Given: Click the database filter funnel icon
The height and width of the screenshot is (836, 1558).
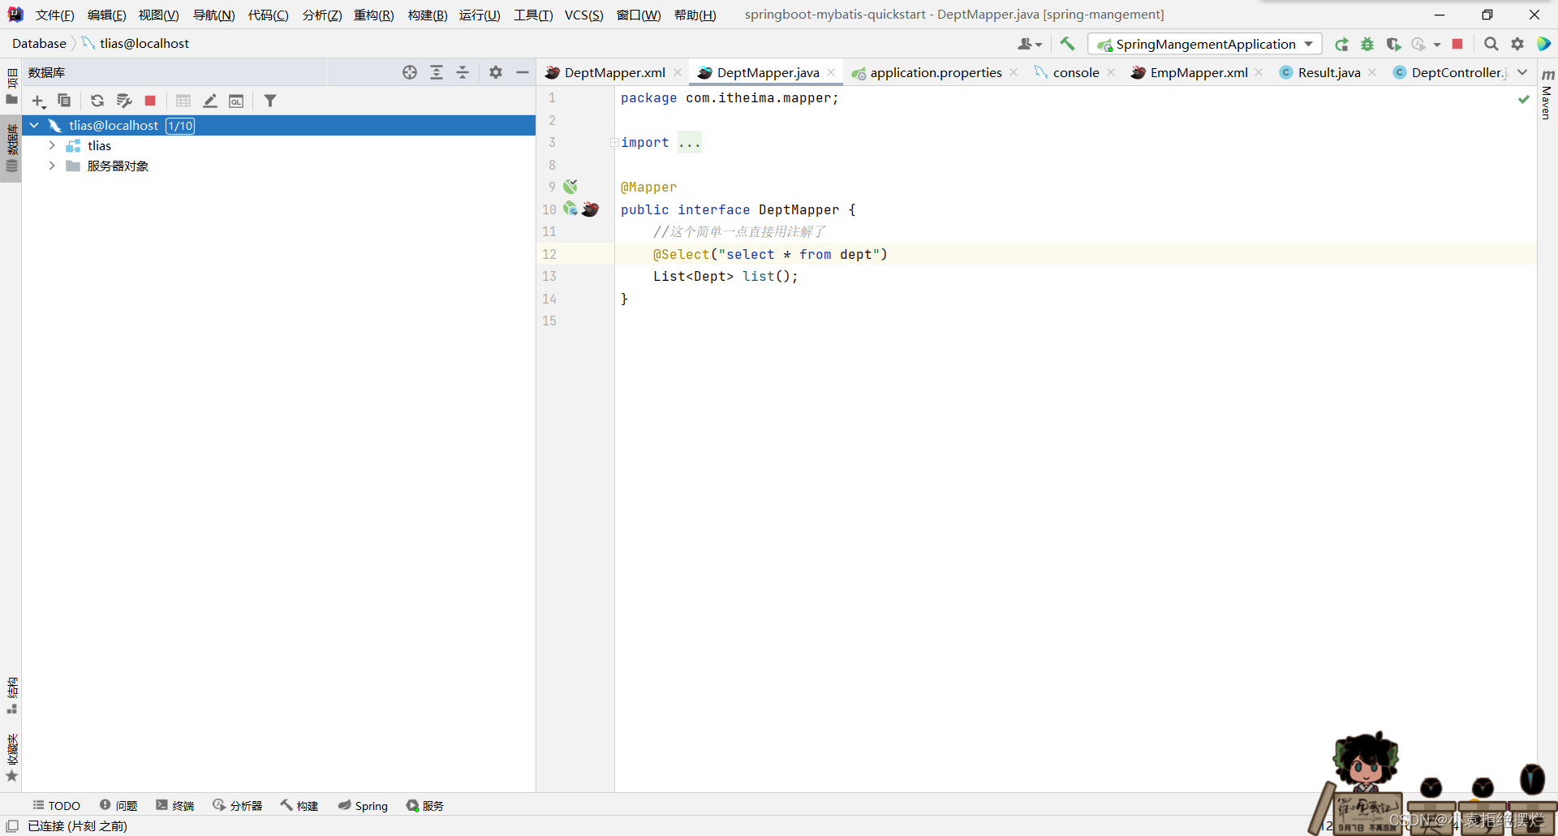Looking at the screenshot, I should 270,101.
